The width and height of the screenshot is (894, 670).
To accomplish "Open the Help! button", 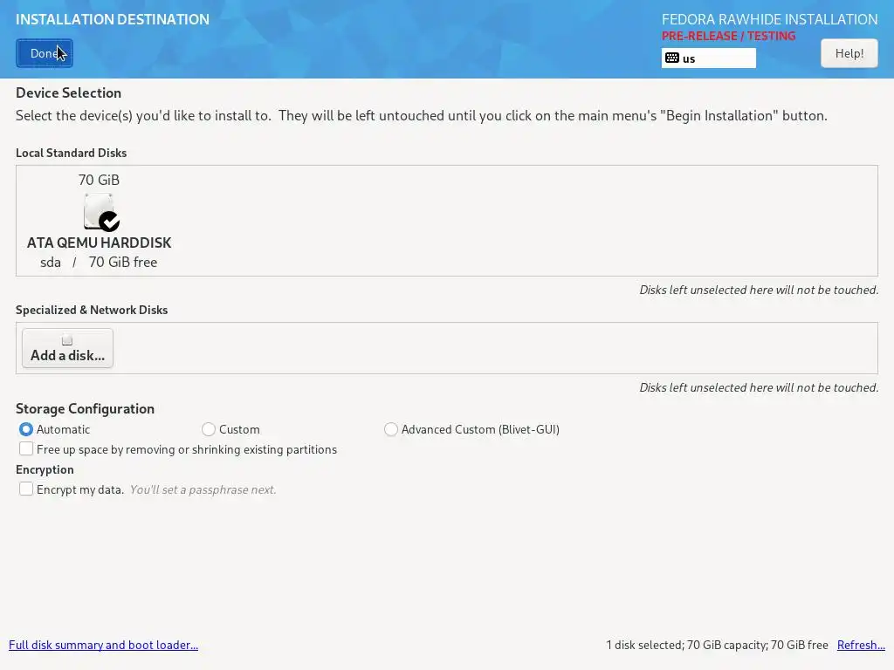I will 849,53.
